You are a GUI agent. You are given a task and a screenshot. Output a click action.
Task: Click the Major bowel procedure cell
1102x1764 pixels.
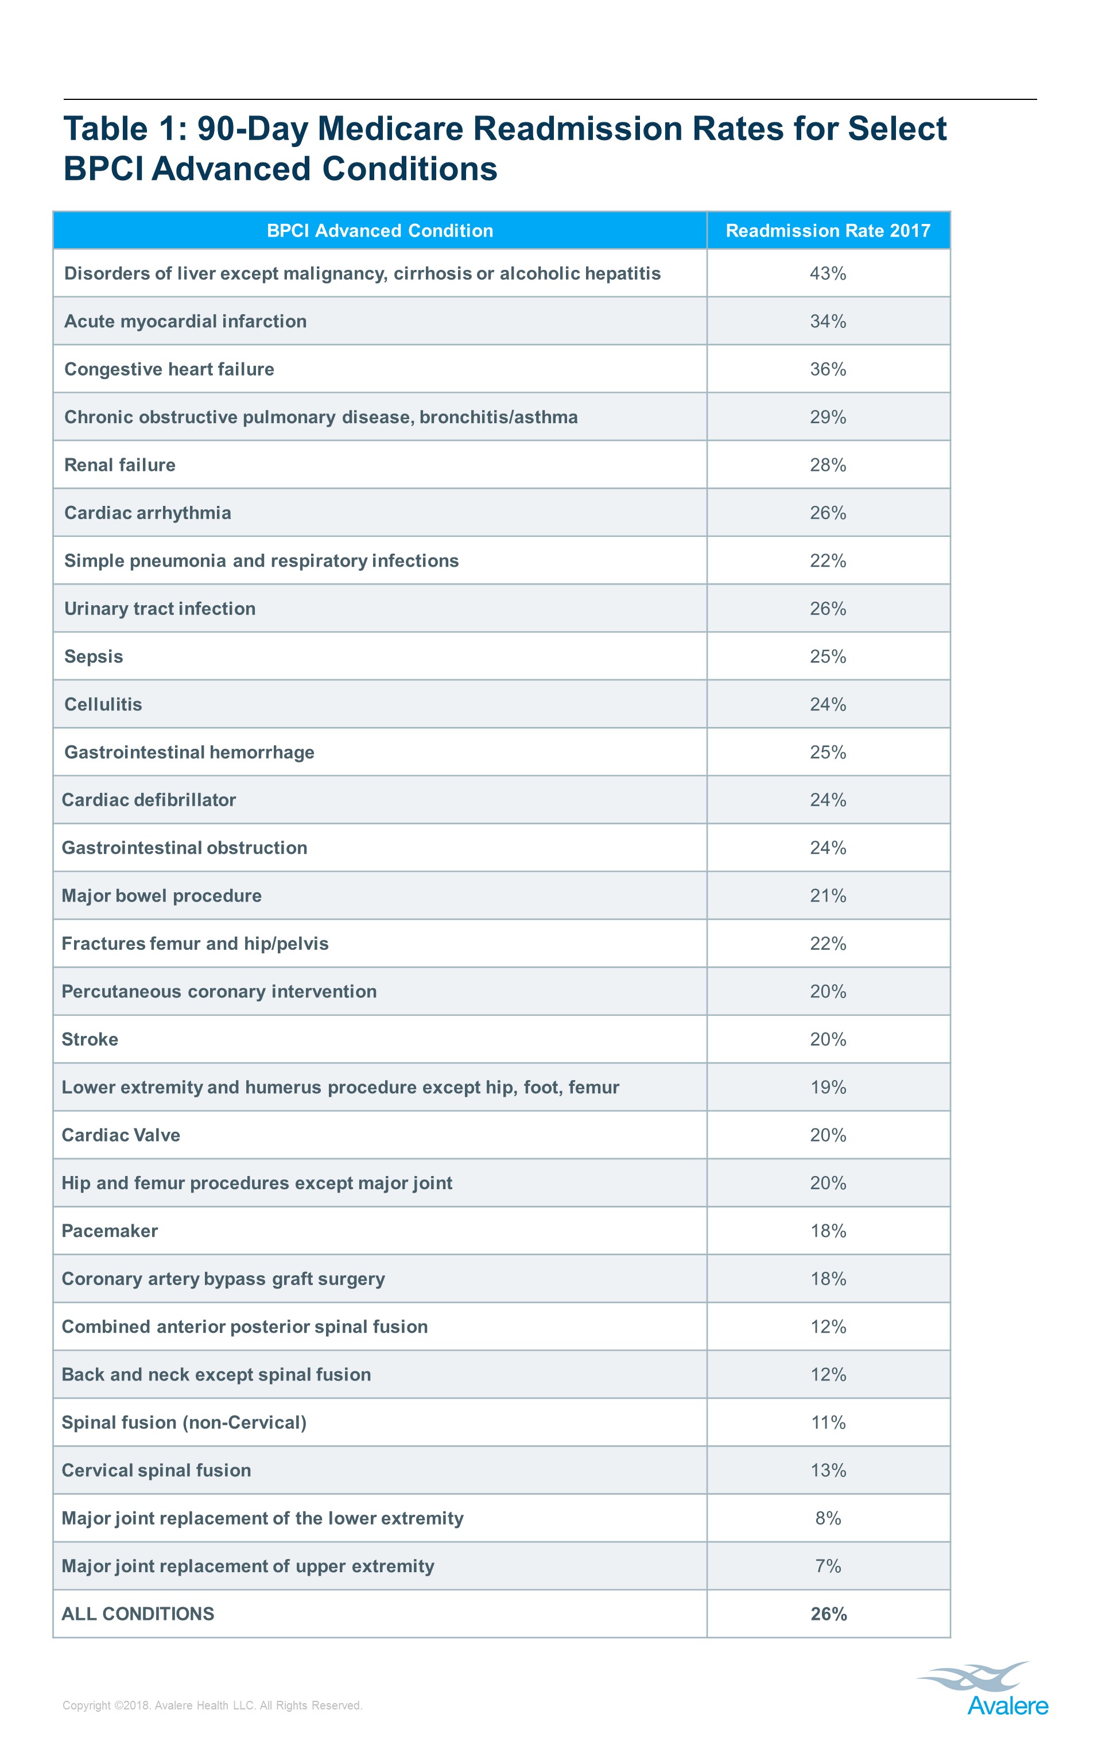[x=162, y=896]
